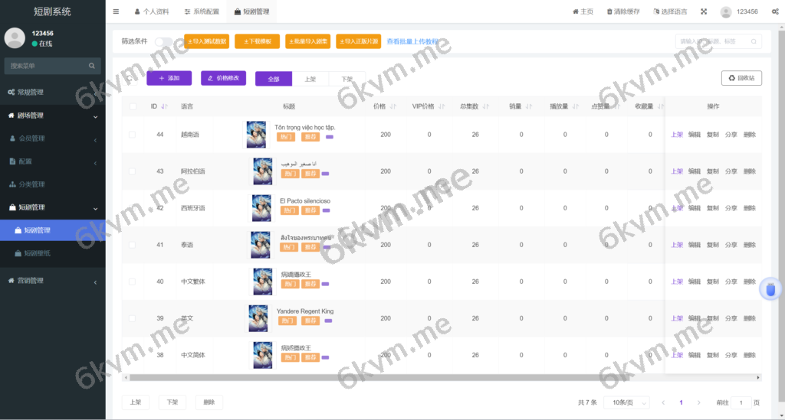This screenshot has width=785, height=420.
Task: Open the settings gears icon at top right
Action: (x=774, y=11)
